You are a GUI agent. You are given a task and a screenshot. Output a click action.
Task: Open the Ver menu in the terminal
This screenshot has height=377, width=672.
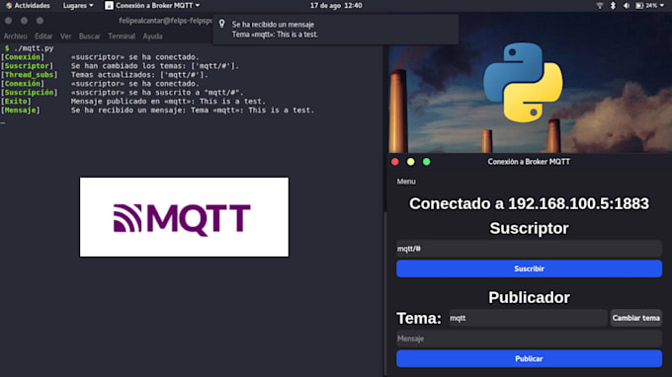[65, 37]
